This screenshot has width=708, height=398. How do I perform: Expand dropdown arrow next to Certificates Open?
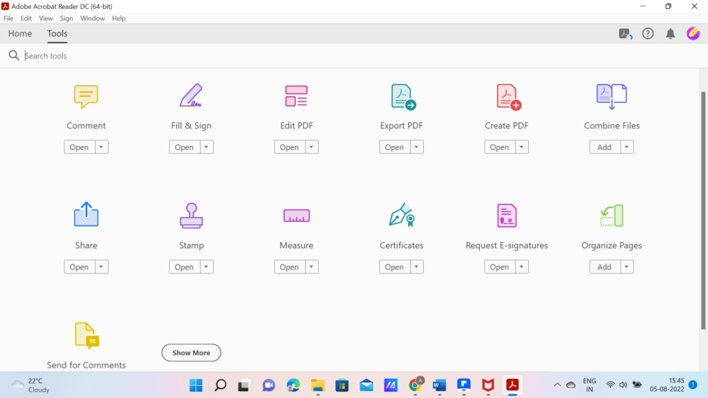click(416, 267)
